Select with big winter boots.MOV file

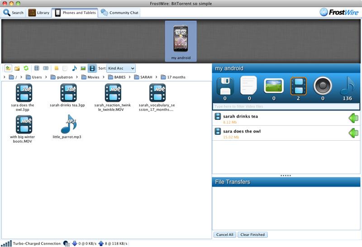(23, 129)
